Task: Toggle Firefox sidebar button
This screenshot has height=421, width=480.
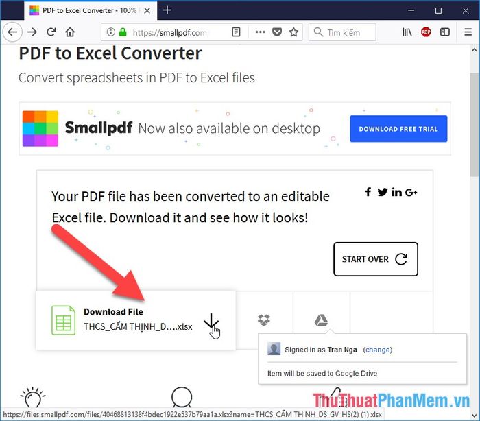Action: click(445, 32)
